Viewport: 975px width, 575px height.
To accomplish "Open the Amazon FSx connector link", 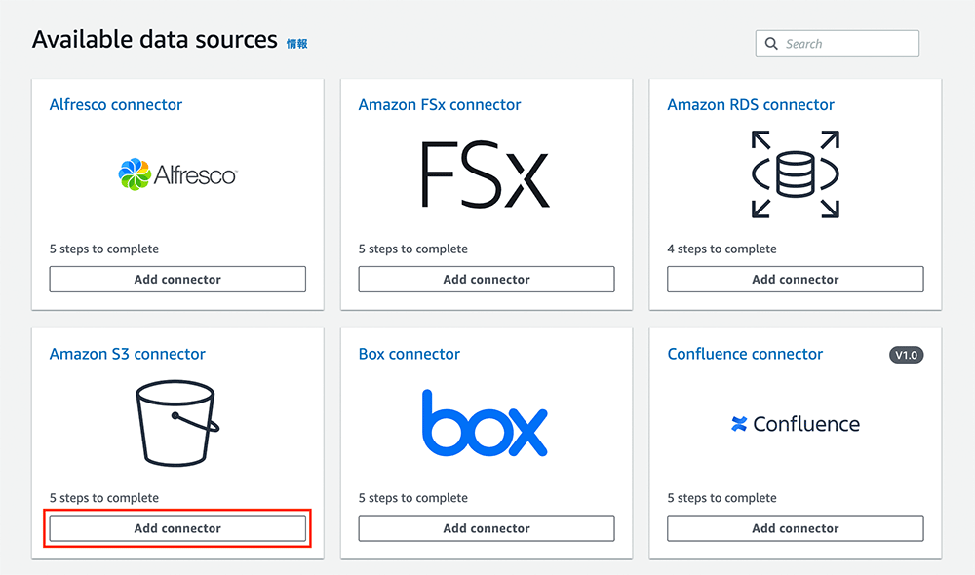I will 437,104.
